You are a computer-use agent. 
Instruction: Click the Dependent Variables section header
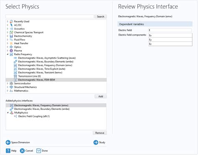(x=155, y=24)
